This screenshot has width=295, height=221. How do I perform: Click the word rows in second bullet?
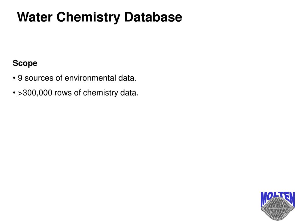point(63,94)
